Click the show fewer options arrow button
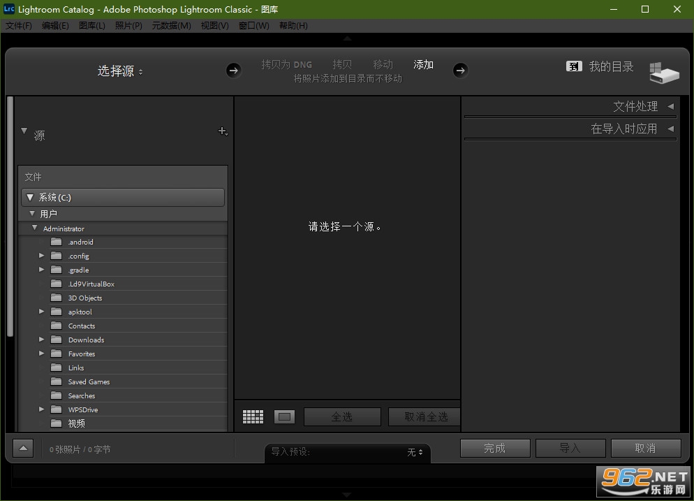Viewport: 694px width, 501px height. 24,449
